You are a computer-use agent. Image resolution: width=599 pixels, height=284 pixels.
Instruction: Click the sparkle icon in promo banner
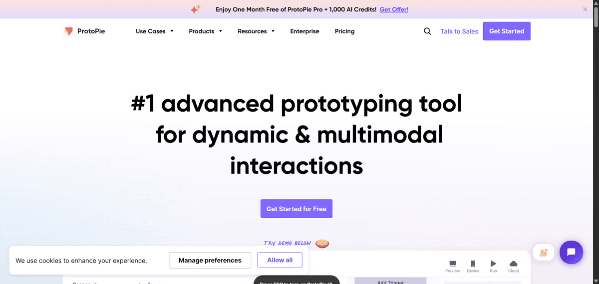[196, 9]
